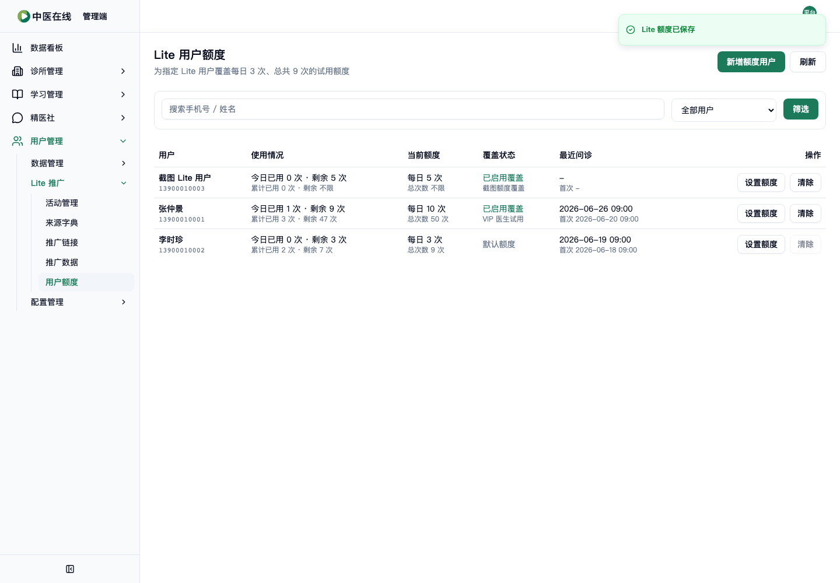
Task: Expand the 学习管理 chevron
Action: (123, 94)
